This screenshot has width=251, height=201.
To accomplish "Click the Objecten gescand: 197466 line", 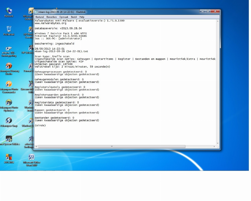I will (x=54, y=64).
